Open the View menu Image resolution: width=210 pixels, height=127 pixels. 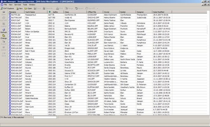pyautogui.click(x=10, y=5)
